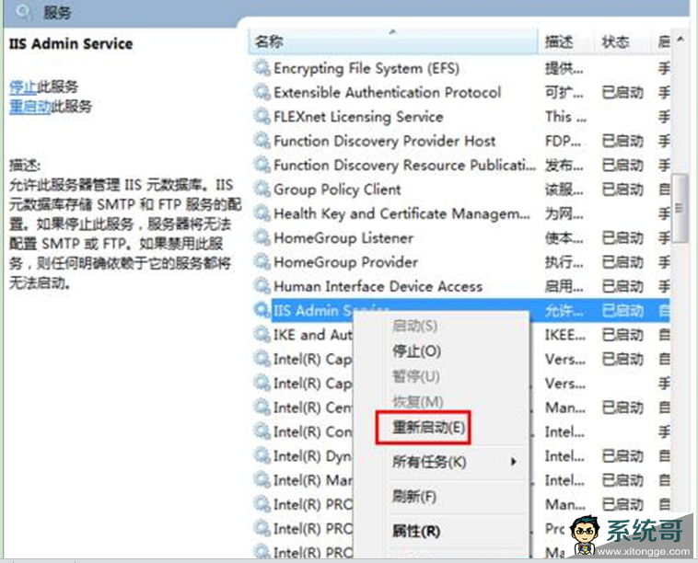Click gear icon of Encrypting File System service
The height and width of the screenshot is (563, 698).
coord(262,68)
